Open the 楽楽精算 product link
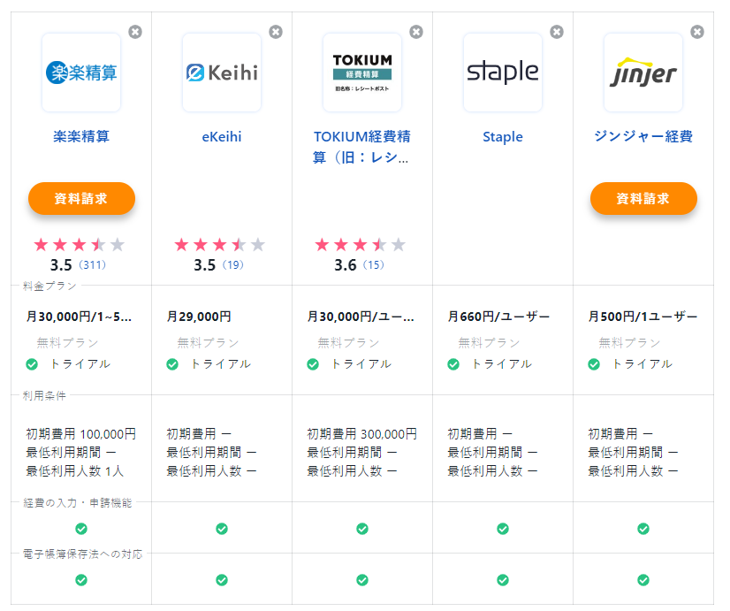 (81, 137)
